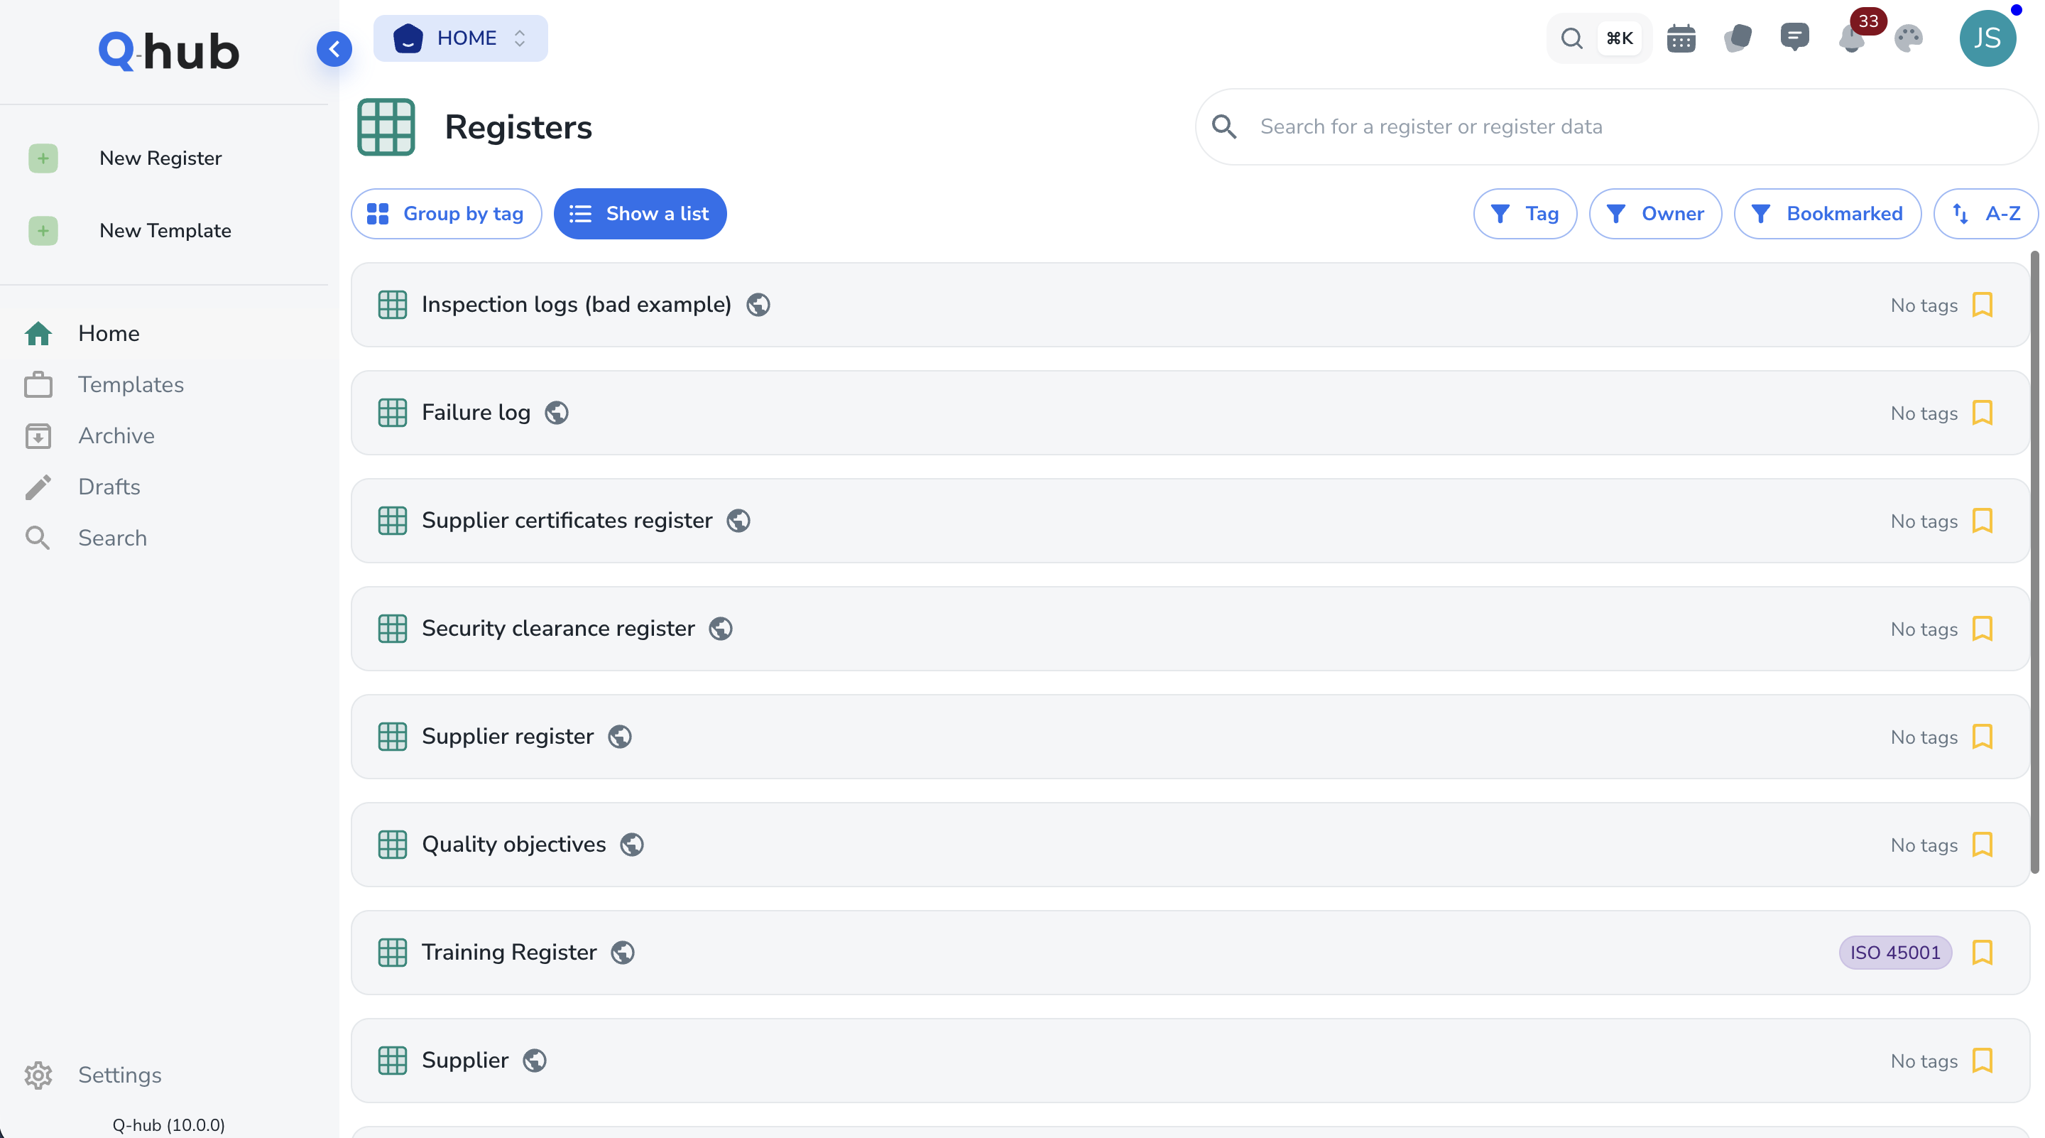Collapse the sidebar with the back arrow
The image size is (2045, 1138).
pos(334,48)
